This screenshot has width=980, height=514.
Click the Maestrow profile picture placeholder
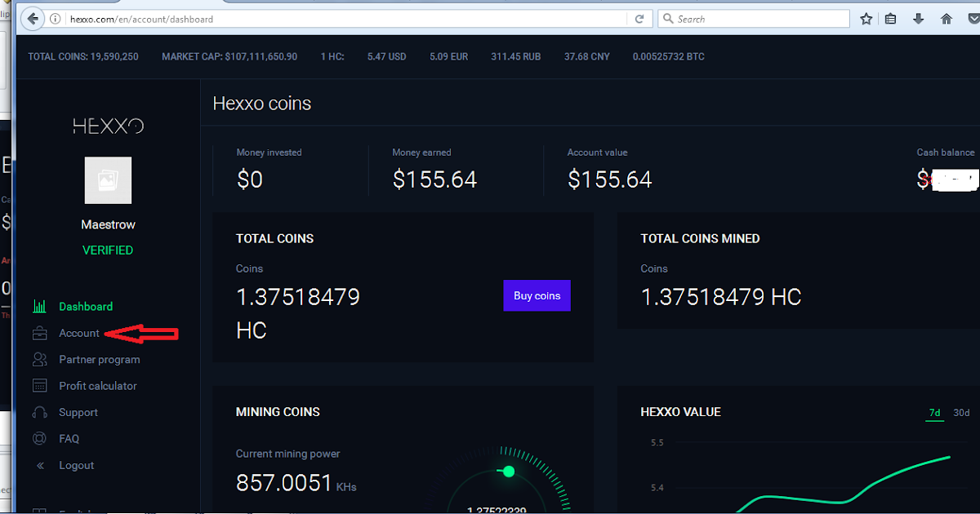tap(108, 179)
